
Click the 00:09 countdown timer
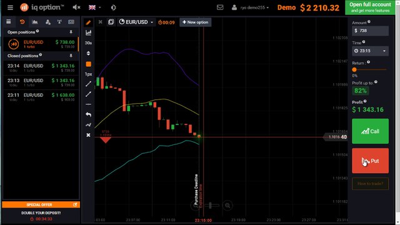166,22
